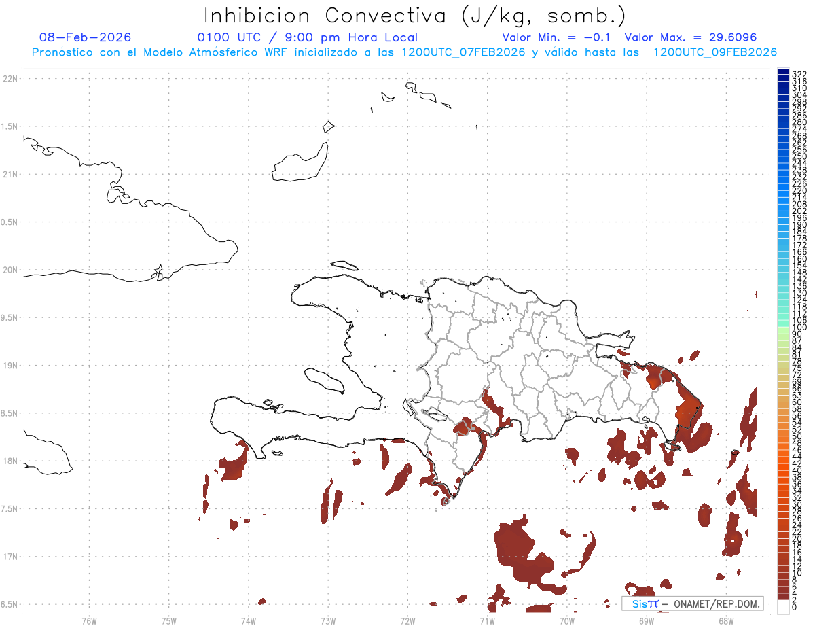Click the "100" value on the color scale
The height and width of the screenshot is (630, 815).
pos(799,328)
